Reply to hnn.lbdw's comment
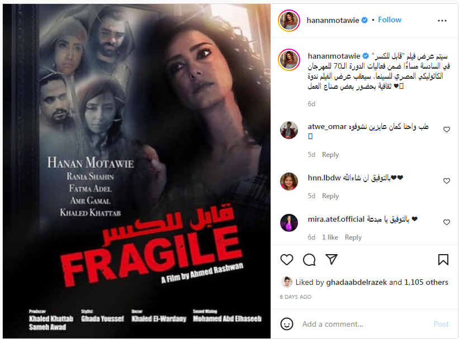The height and width of the screenshot is (339, 459). (330, 195)
